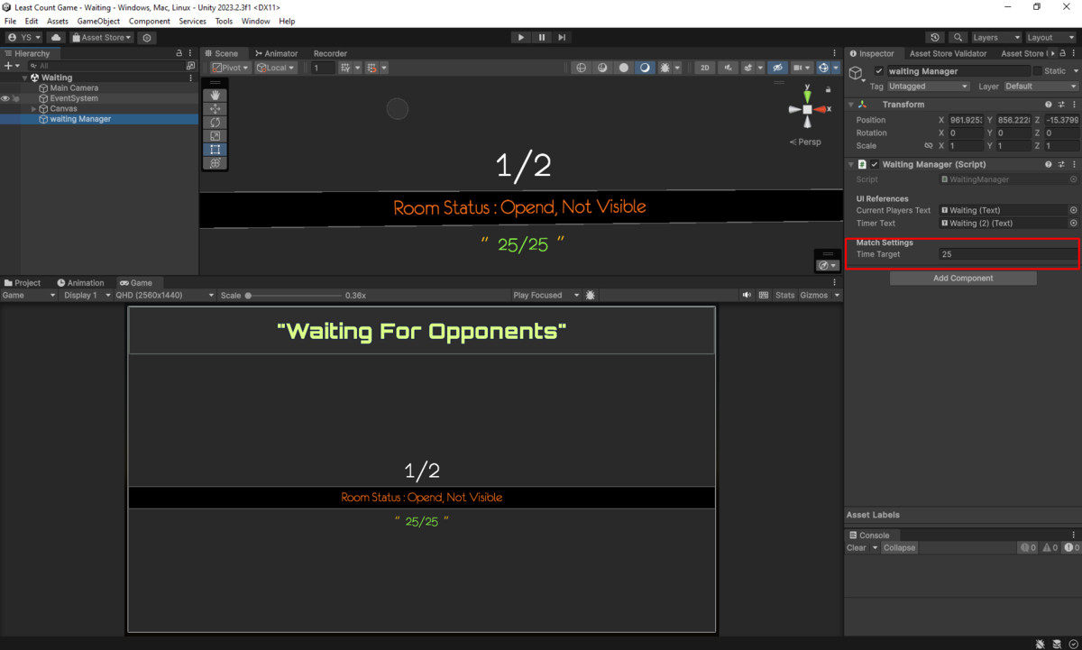Screen dimensions: 1082x650
Task: Click the Add Component button
Action: click(962, 278)
